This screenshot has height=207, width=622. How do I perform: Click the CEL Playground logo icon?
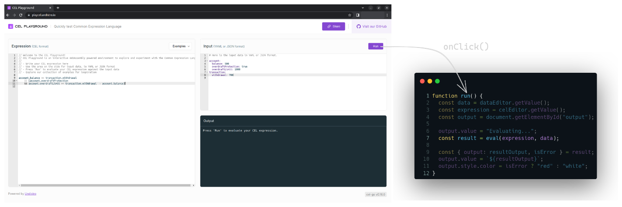tap(10, 27)
